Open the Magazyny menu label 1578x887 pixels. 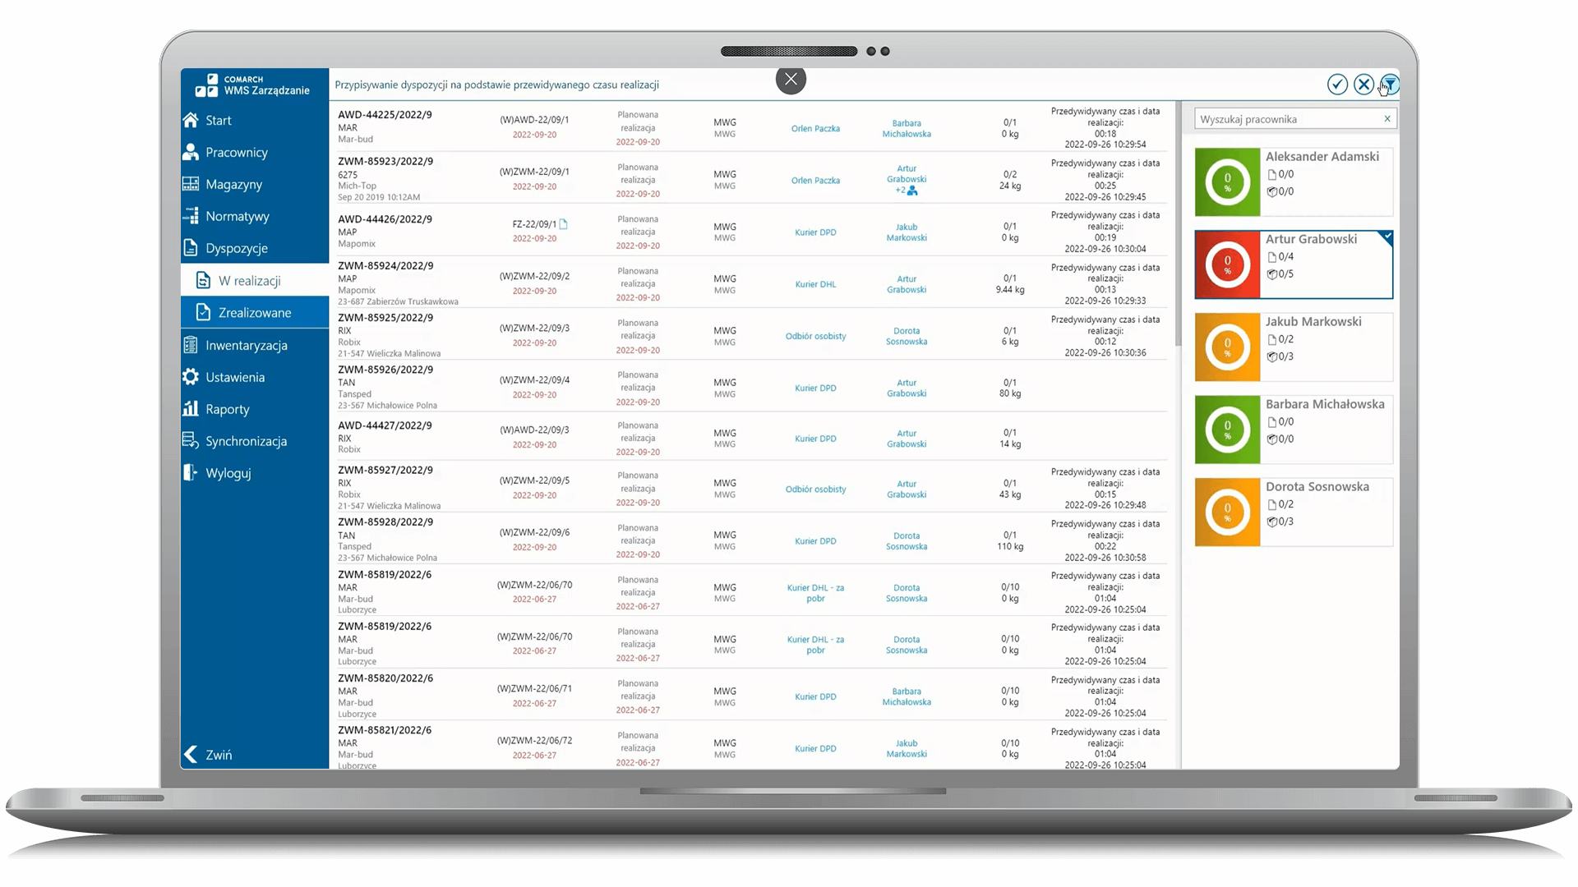(x=234, y=184)
